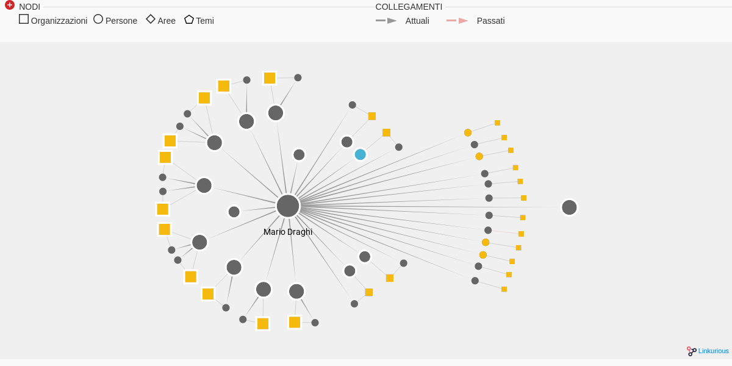Viewport: 732px width, 366px height.
Task: Click the Attuali links label
Action: click(x=417, y=21)
